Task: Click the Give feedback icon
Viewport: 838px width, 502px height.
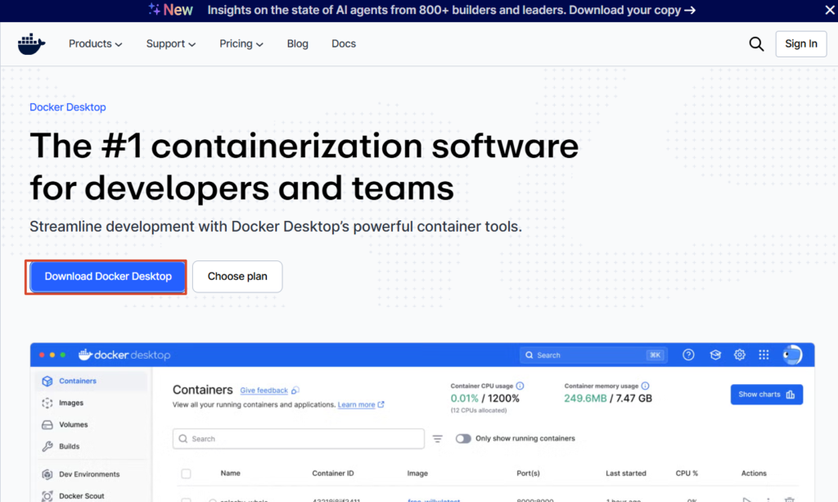Action: tap(295, 391)
